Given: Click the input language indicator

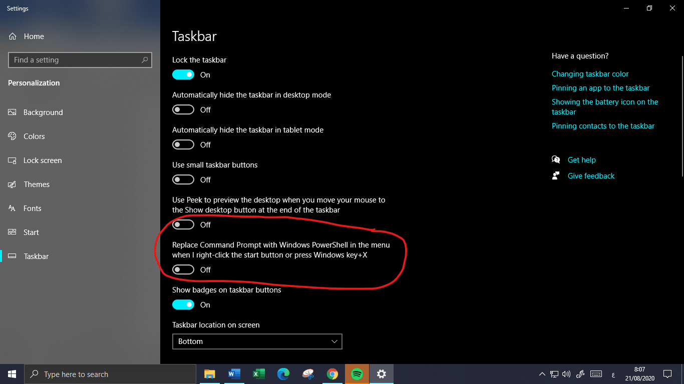Looking at the screenshot, I should pos(613,374).
